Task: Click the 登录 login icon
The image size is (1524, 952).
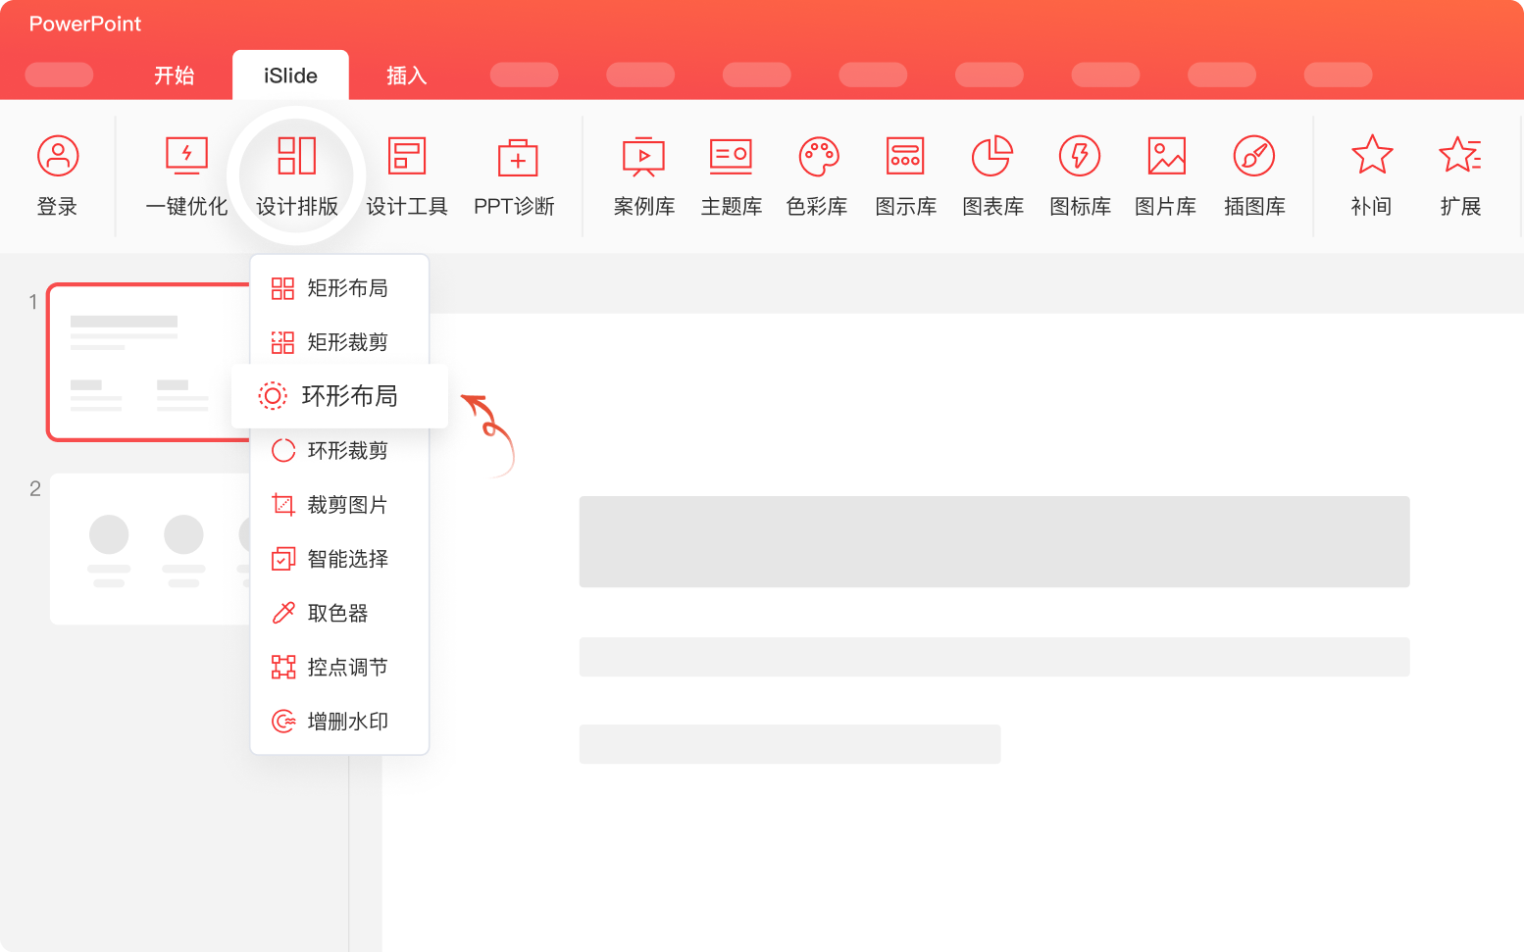Action: (58, 156)
